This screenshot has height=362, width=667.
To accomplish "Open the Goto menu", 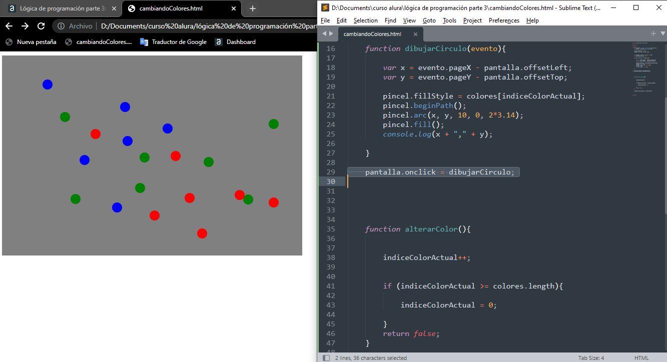I will coord(429,20).
